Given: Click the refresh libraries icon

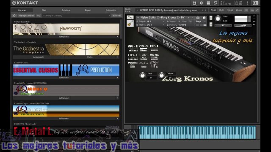Looking at the screenshot, I should click(x=14, y=16).
